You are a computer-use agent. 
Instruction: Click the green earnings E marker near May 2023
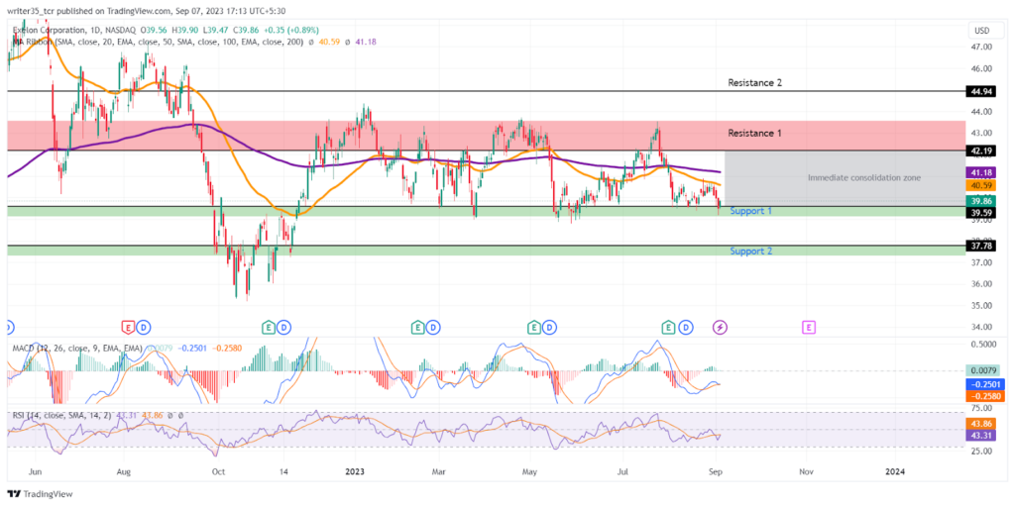(534, 328)
